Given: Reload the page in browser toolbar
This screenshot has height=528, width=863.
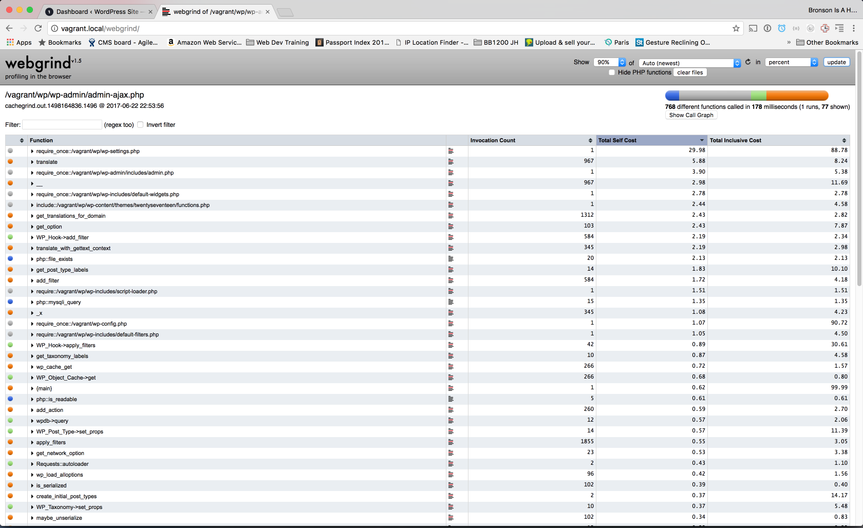Looking at the screenshot, I should 38,28.
